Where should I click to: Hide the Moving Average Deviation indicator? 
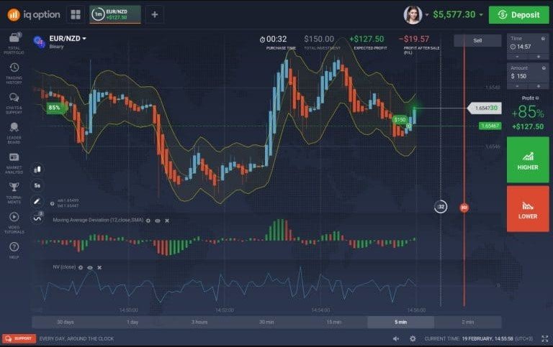[x=158, y=221]
